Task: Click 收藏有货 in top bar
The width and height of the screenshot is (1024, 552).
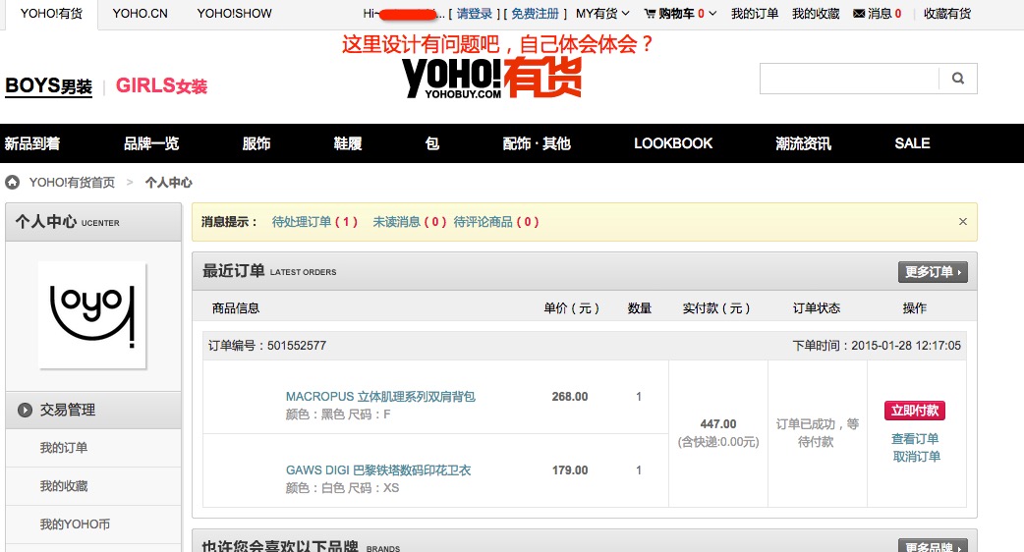Action: (x=947, y=13)
